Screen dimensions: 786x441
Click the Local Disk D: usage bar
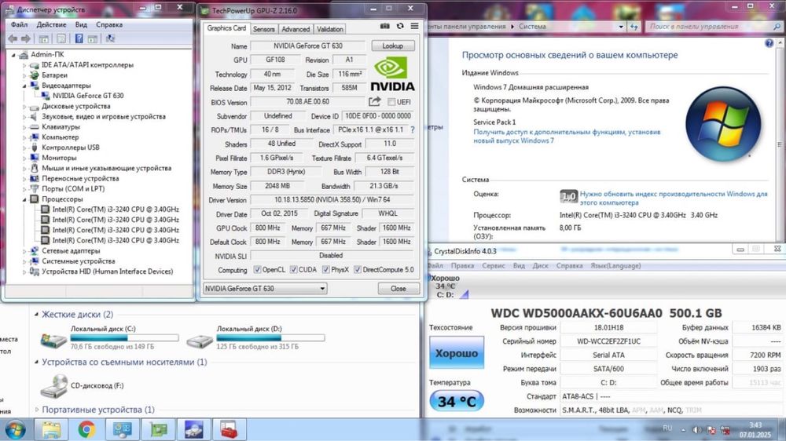pyautogui.click(x=270, y=338)
